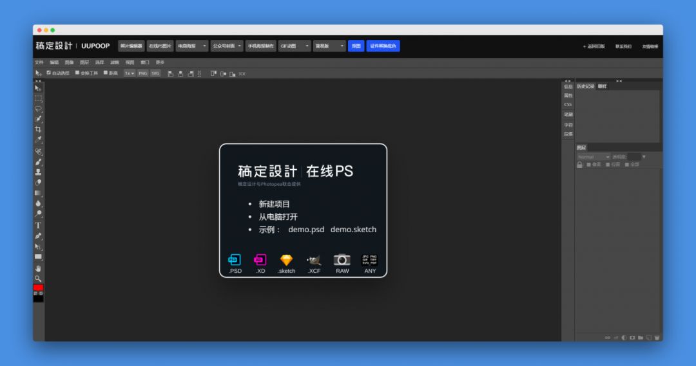The width and height of the screenshot is (696, 366).
Task: Click the 手机海报制作 button
Action: (260, 46)
